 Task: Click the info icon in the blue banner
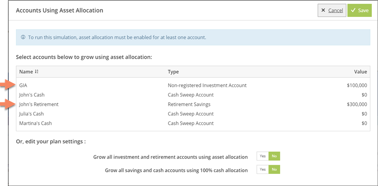(x=23, y=37)
